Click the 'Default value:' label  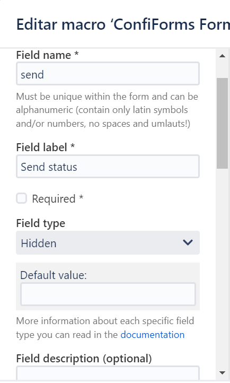click(x=54, y=275)
